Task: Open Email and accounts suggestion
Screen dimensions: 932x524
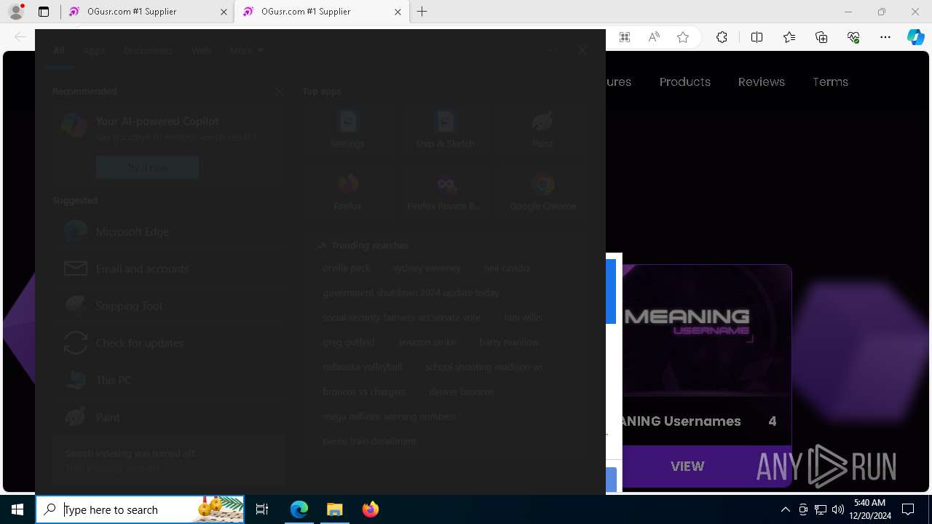Action: tap(169, 269)
